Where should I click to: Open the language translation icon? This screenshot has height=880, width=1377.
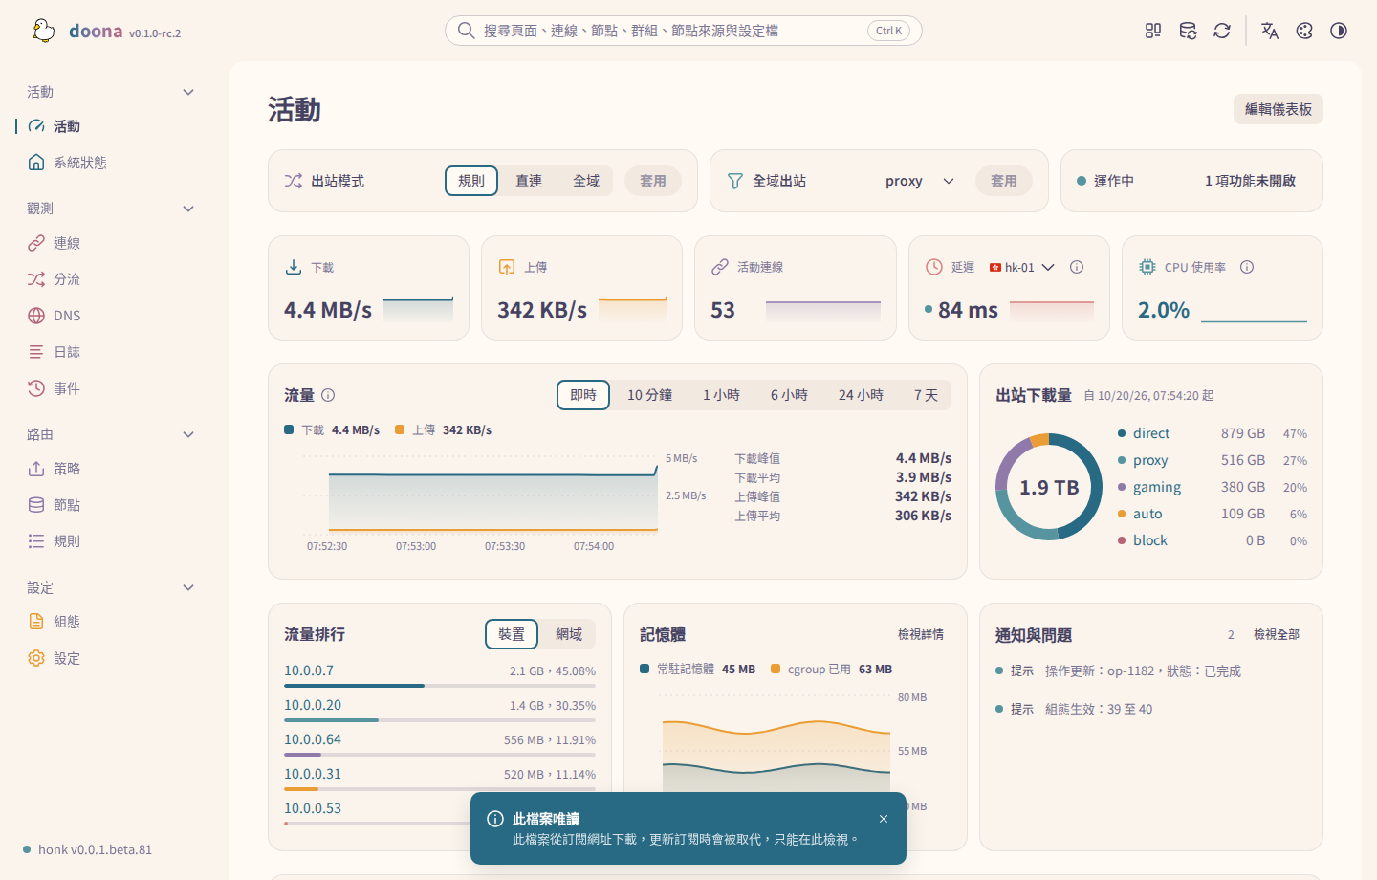pyautogui.click(x=1270, y=31)
